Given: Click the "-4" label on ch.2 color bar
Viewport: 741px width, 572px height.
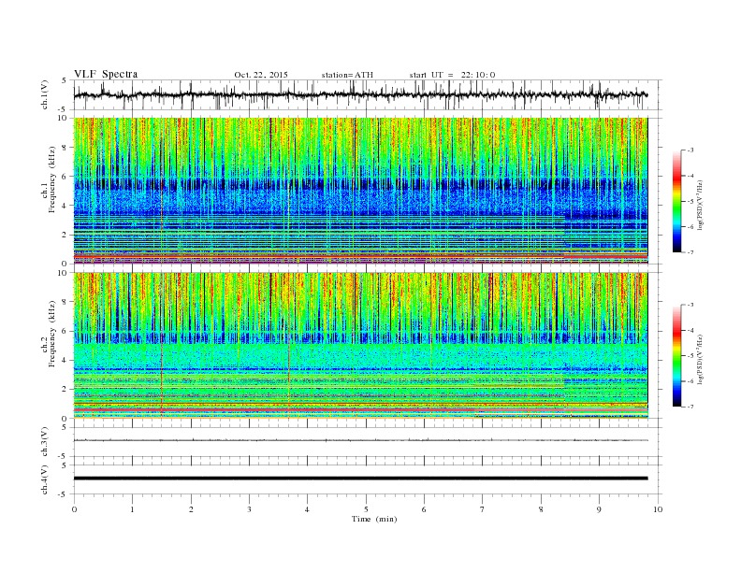Looking at the screenshot, I should (690, 330).
